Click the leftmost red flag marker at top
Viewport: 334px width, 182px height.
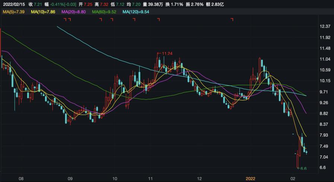pos(65,19)
